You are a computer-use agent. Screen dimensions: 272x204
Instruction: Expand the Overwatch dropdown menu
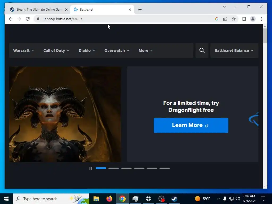point(117,50)
